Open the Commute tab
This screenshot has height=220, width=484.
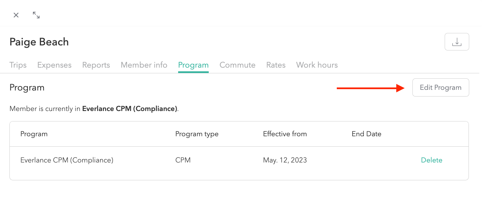[x=237, y=65]
